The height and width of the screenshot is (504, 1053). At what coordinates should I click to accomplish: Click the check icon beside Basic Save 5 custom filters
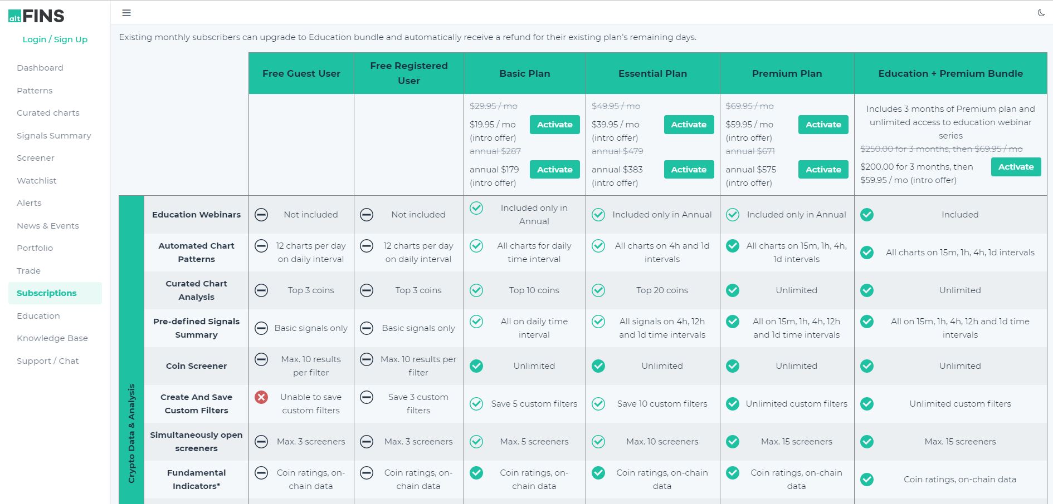(x=476, y=404)
